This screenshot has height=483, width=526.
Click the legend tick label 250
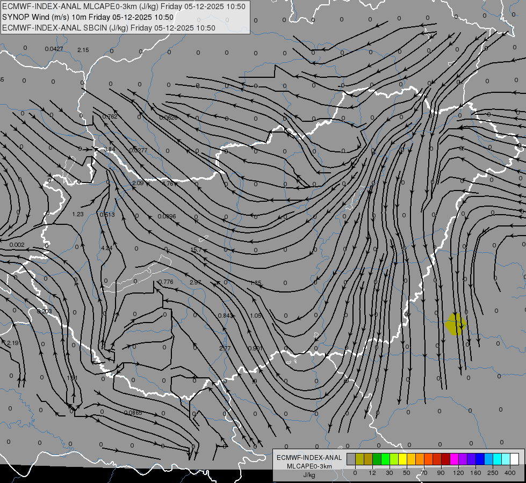[493, 473]
